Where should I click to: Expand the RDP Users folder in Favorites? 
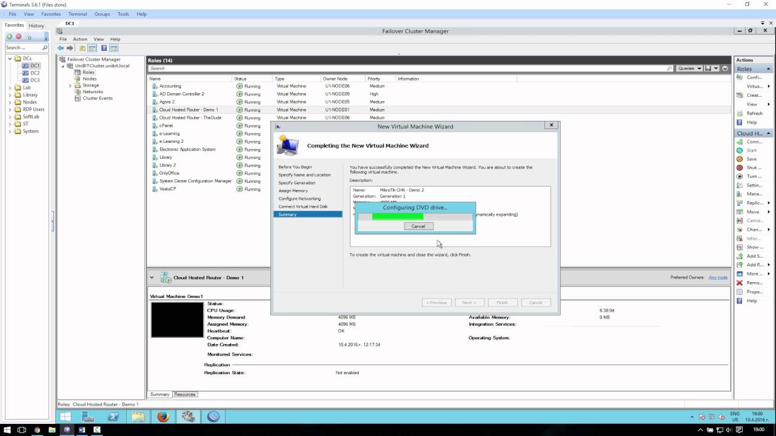coord(10,110)
